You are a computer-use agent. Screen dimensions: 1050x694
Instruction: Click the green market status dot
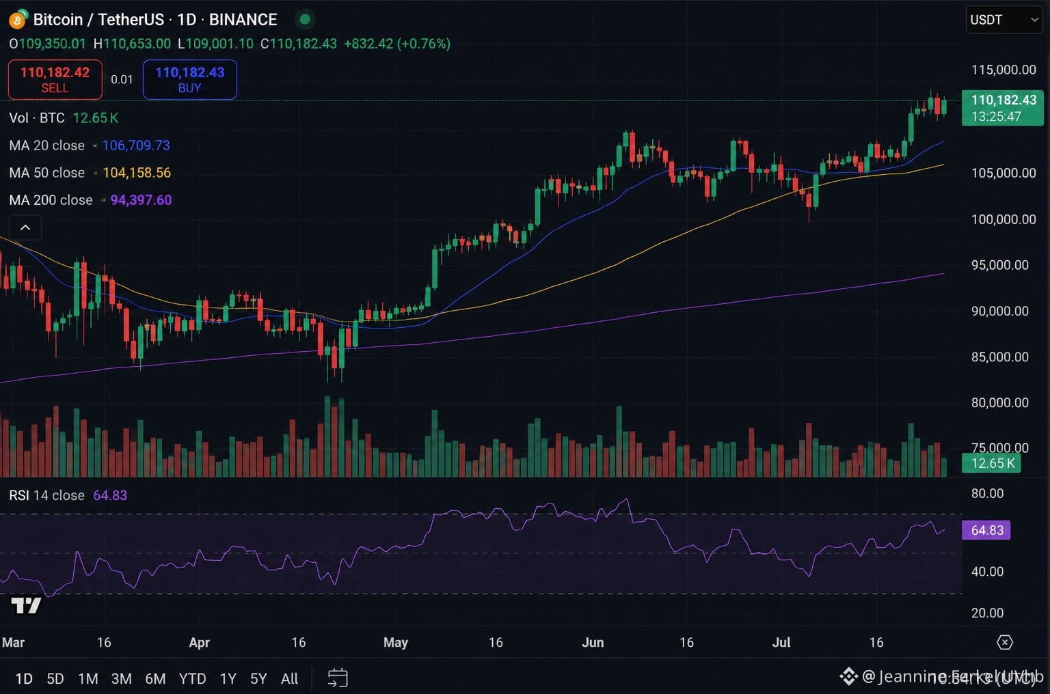tap(305, 19)
